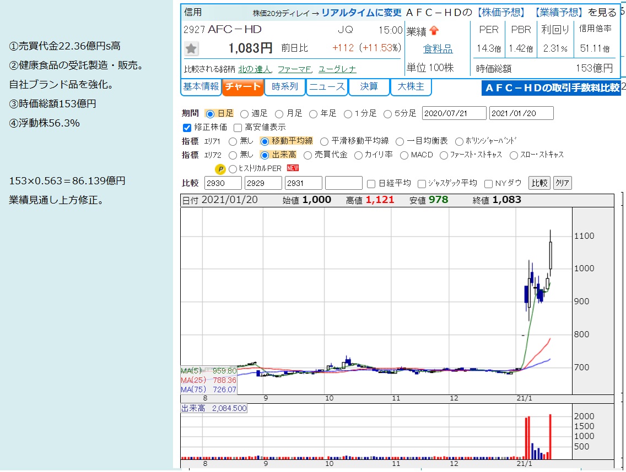Open the ユーグレナ comparison link
The width and height of the screenshot is (626, 472).
pyautogui.click(x=337, y=69)
